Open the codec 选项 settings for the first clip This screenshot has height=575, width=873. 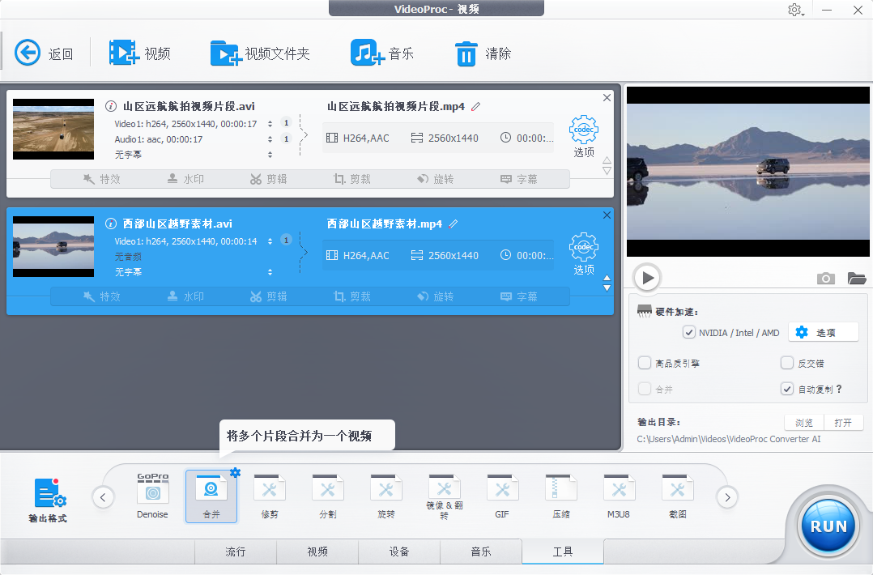tap(583, 132)
